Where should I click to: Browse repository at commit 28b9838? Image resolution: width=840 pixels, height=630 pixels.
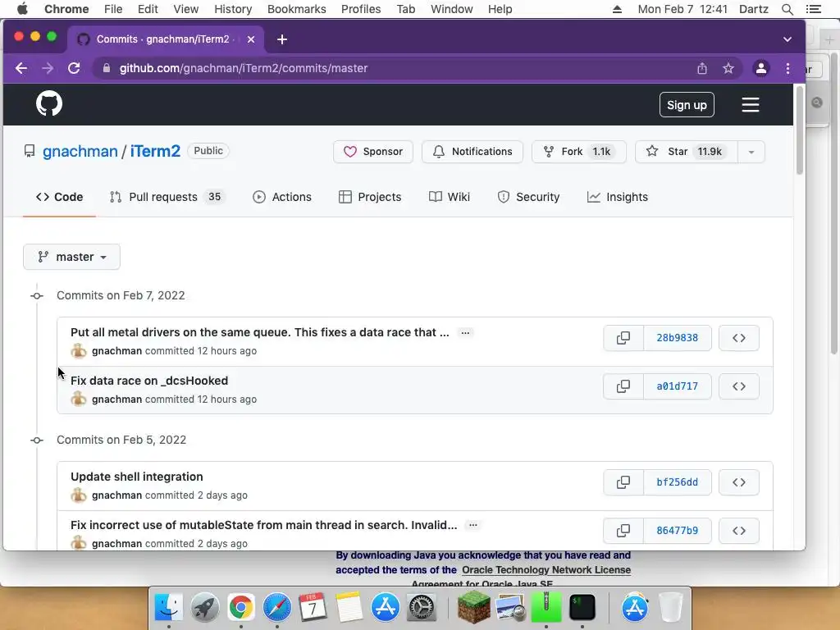[739, 338]
